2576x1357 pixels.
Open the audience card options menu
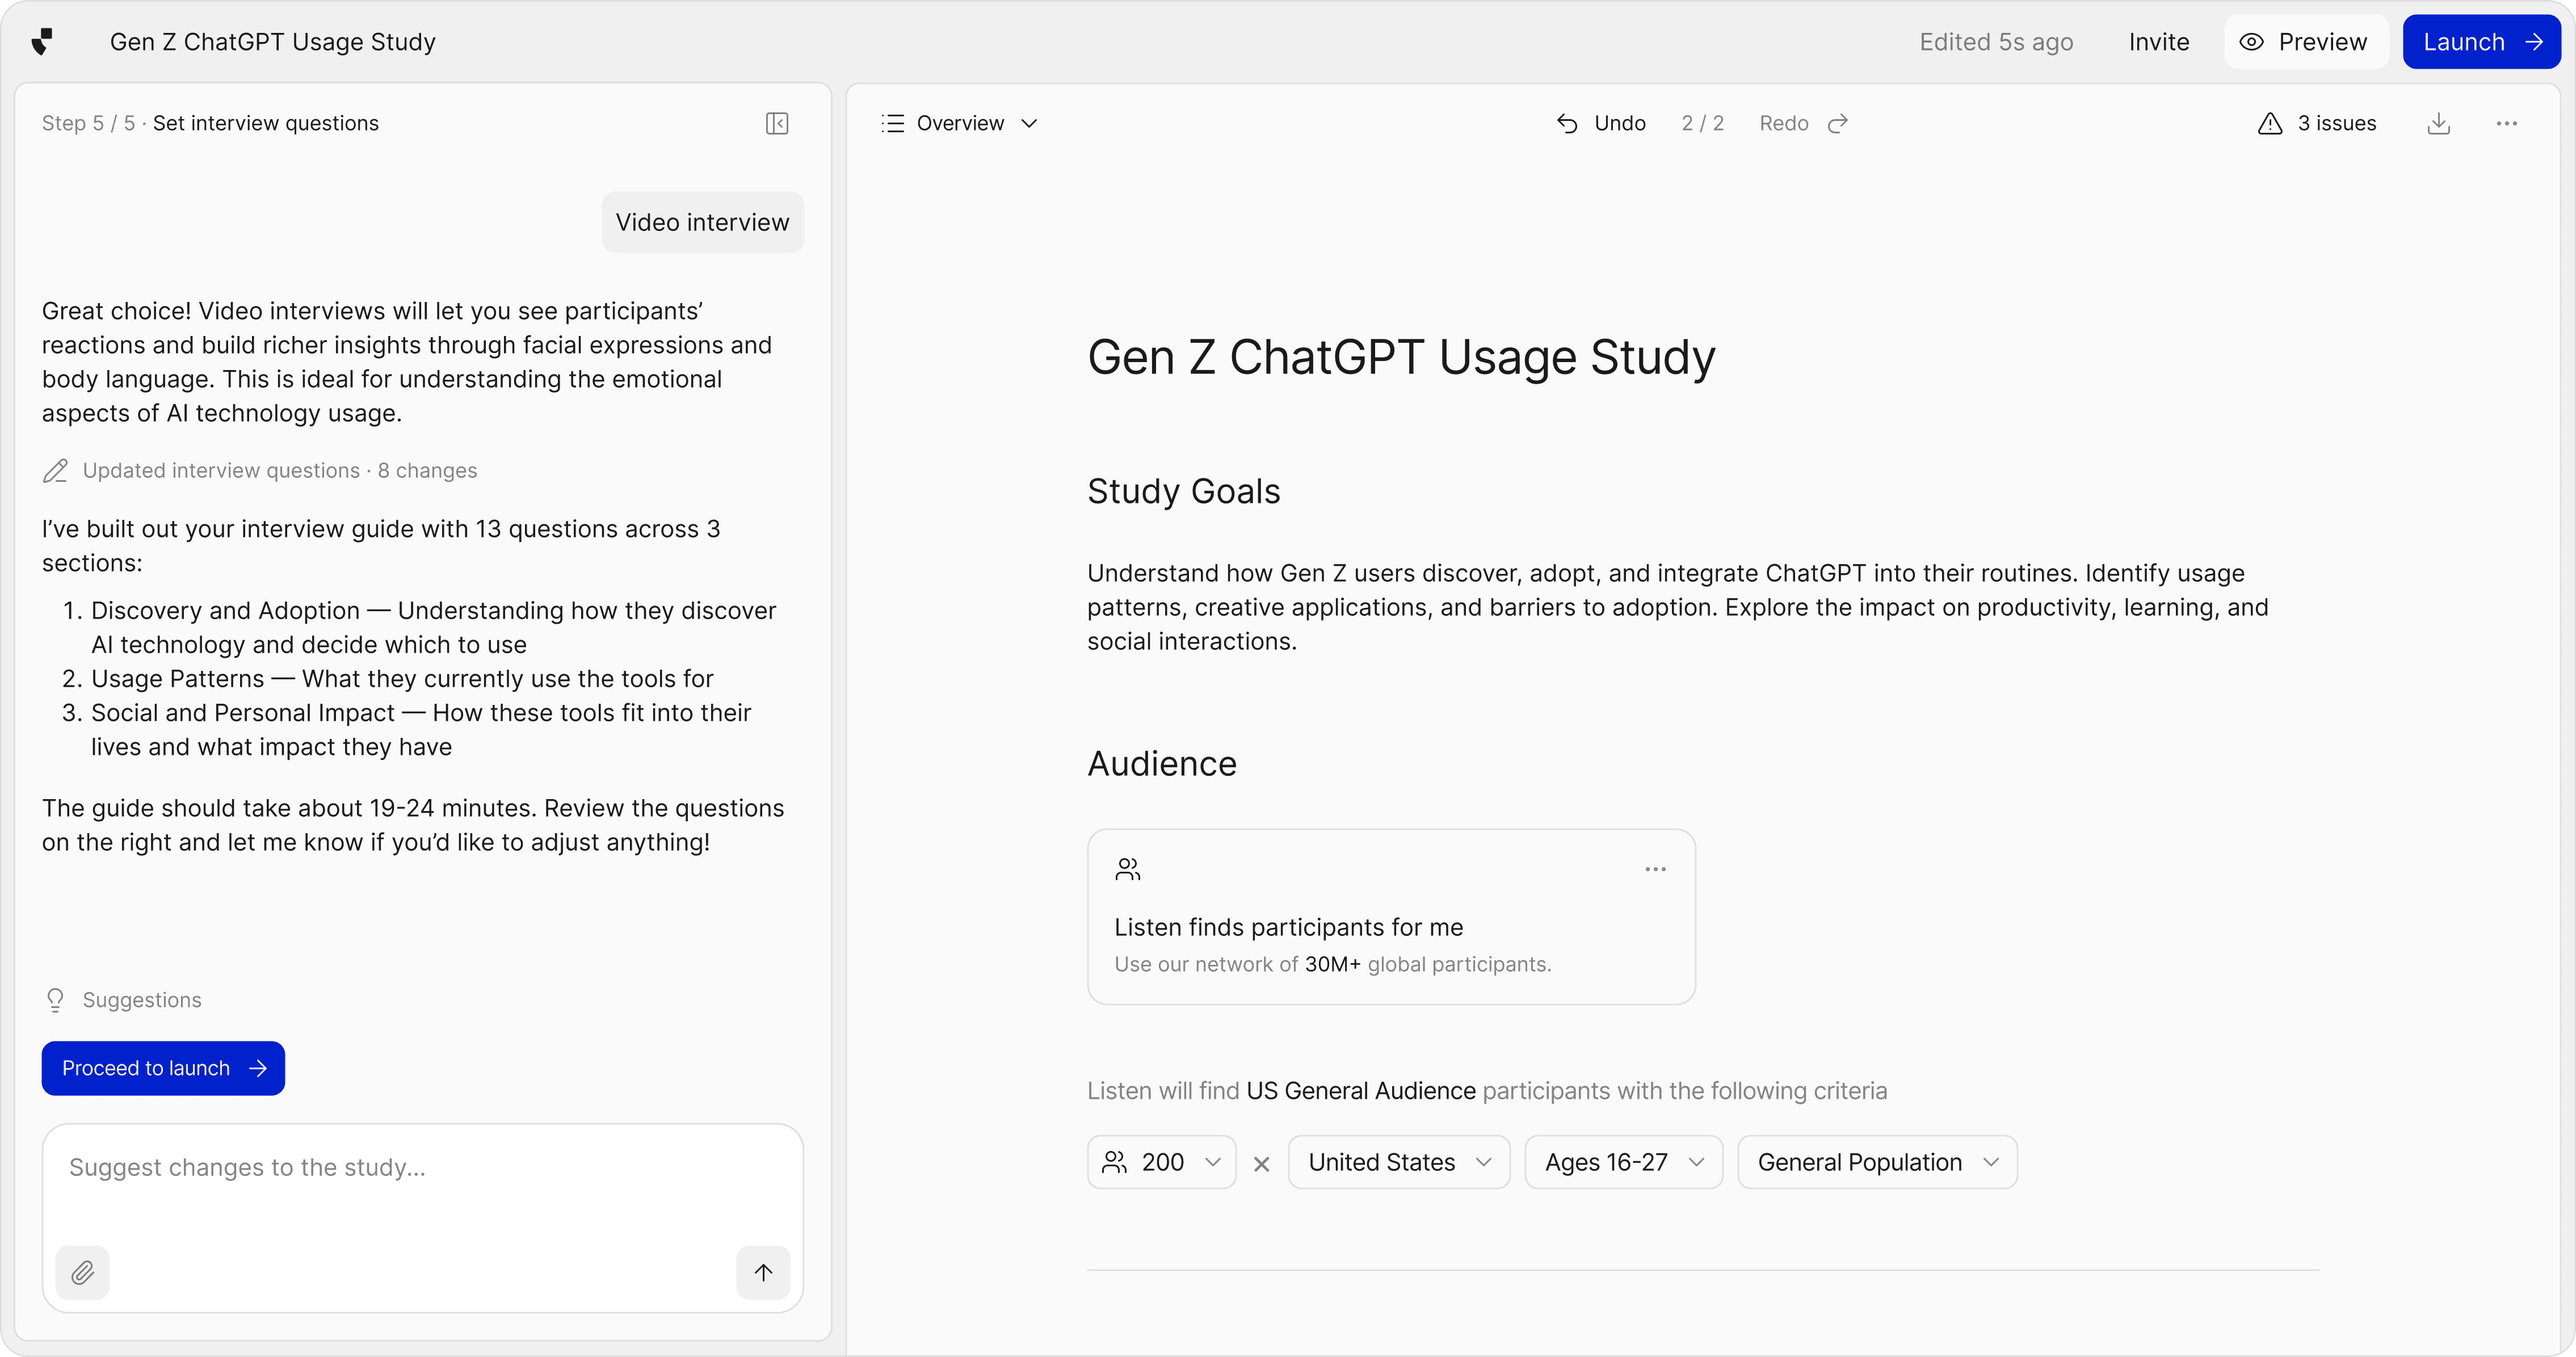(x=1655, y=869)
